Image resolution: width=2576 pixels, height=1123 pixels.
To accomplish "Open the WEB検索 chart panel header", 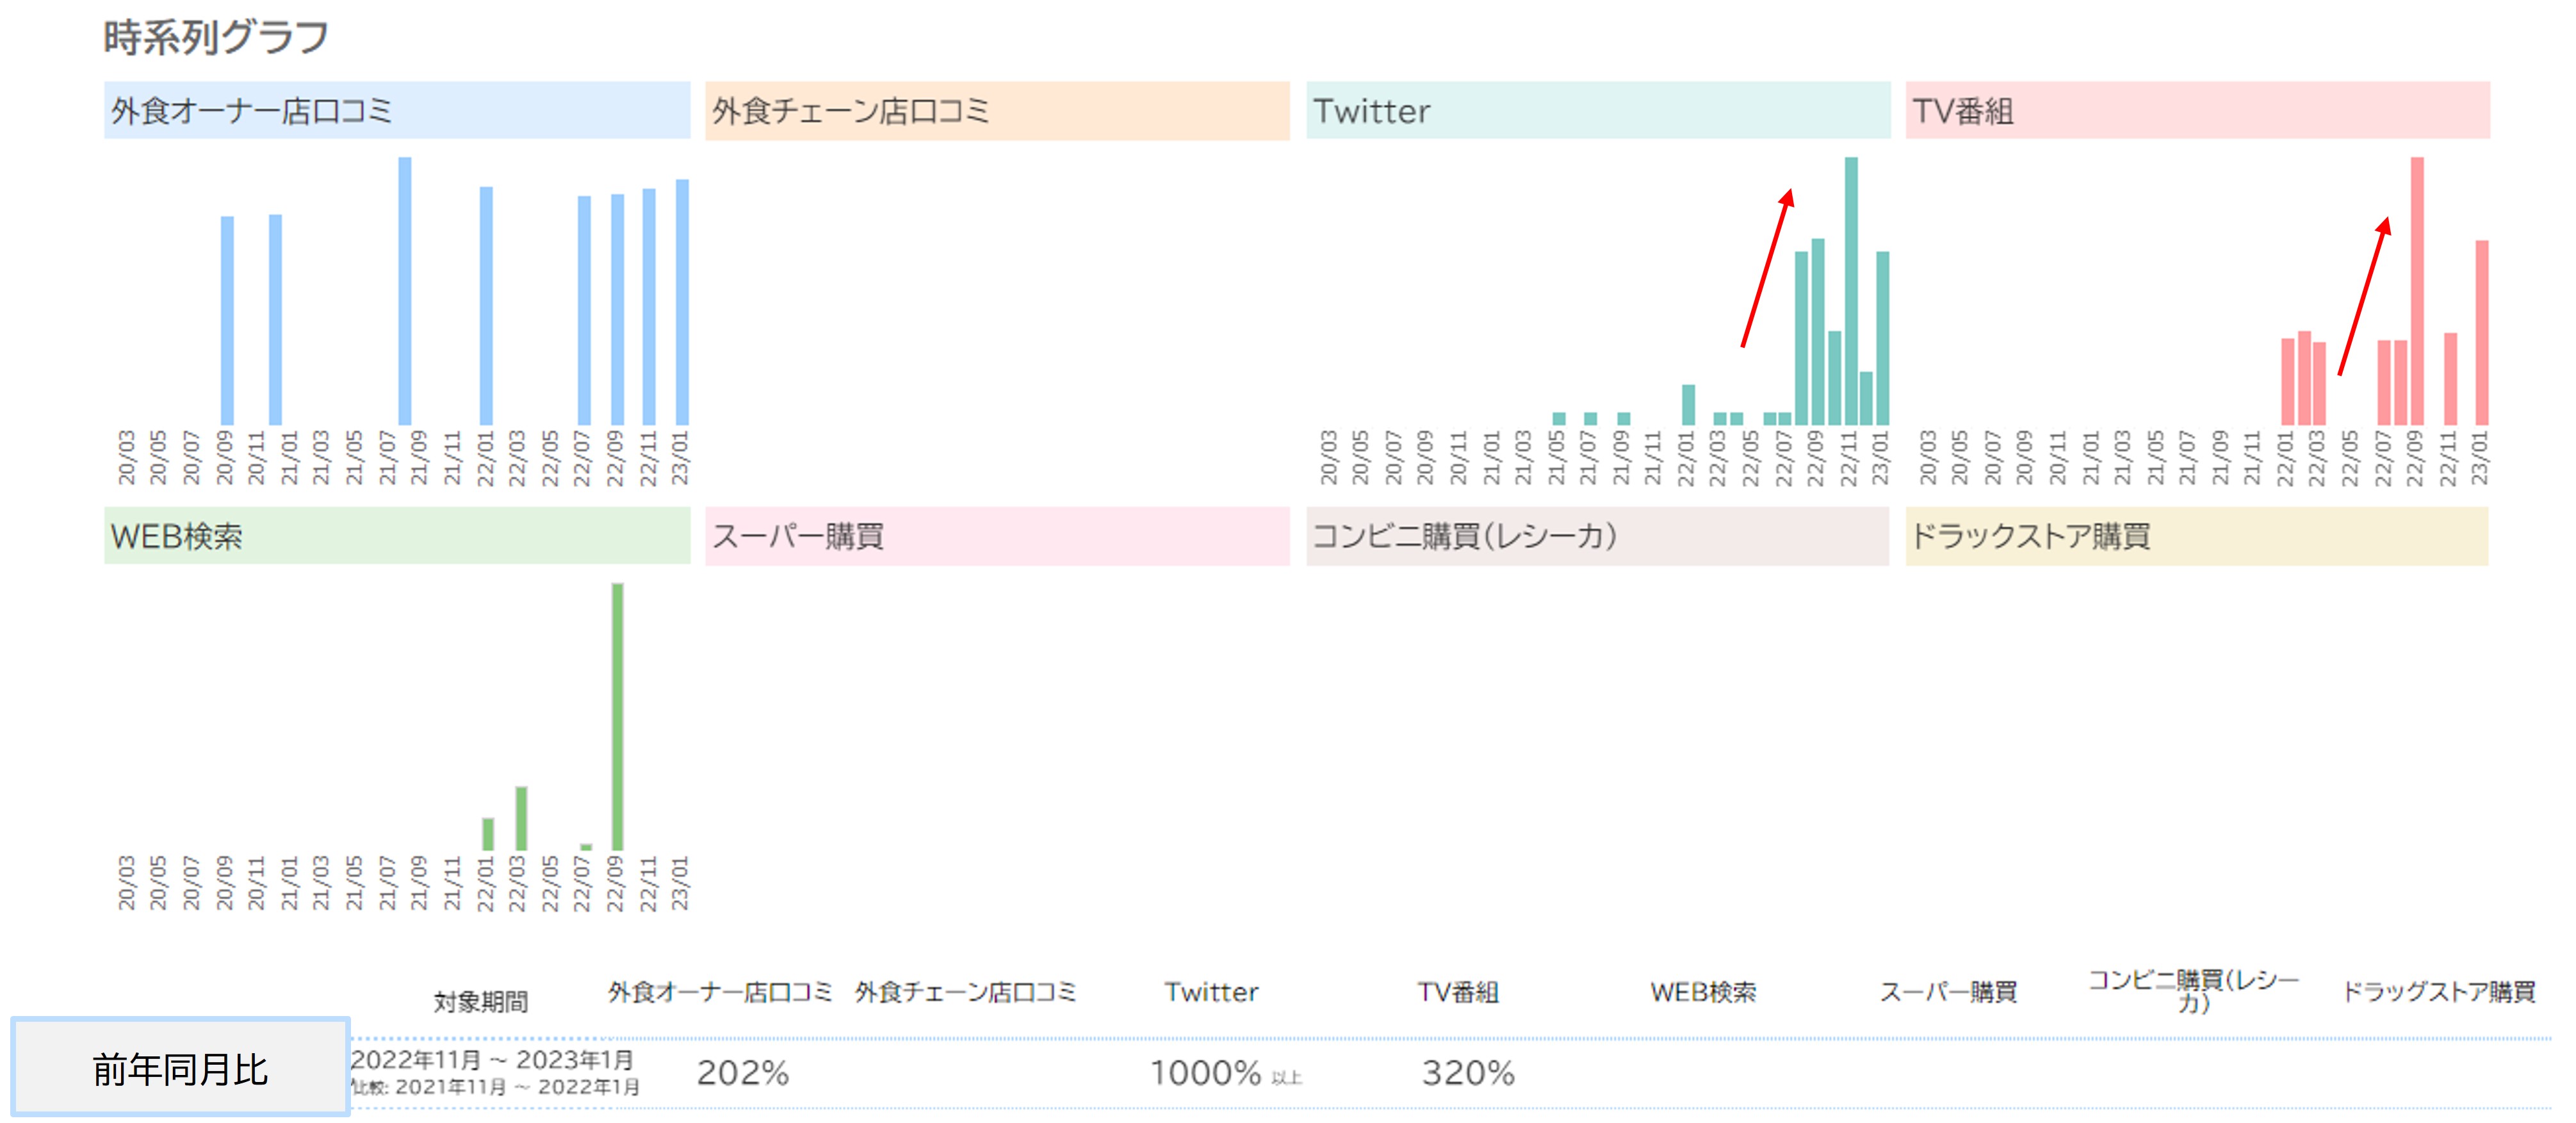I will 396,536.
